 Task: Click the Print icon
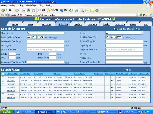pyautogui.click(x=82, y=10)
